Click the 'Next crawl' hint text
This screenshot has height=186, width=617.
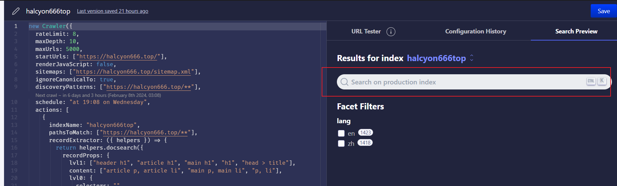click(x=98, y=95)
